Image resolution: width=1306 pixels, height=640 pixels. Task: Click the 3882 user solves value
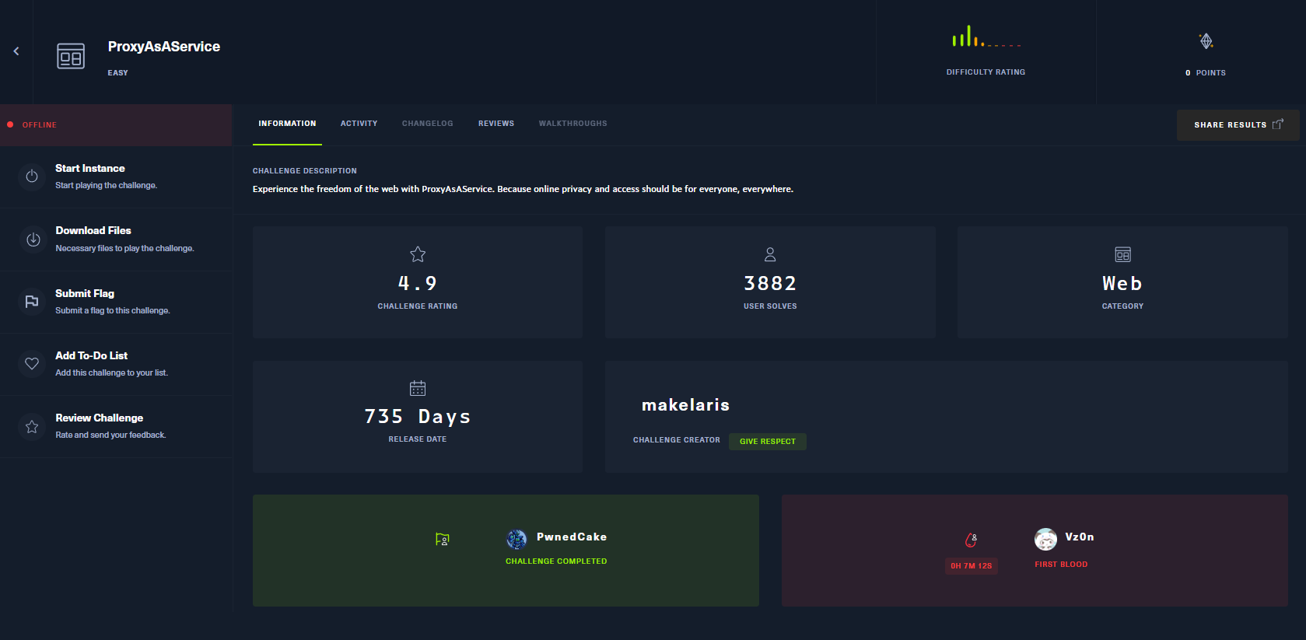tap(770, 283)
